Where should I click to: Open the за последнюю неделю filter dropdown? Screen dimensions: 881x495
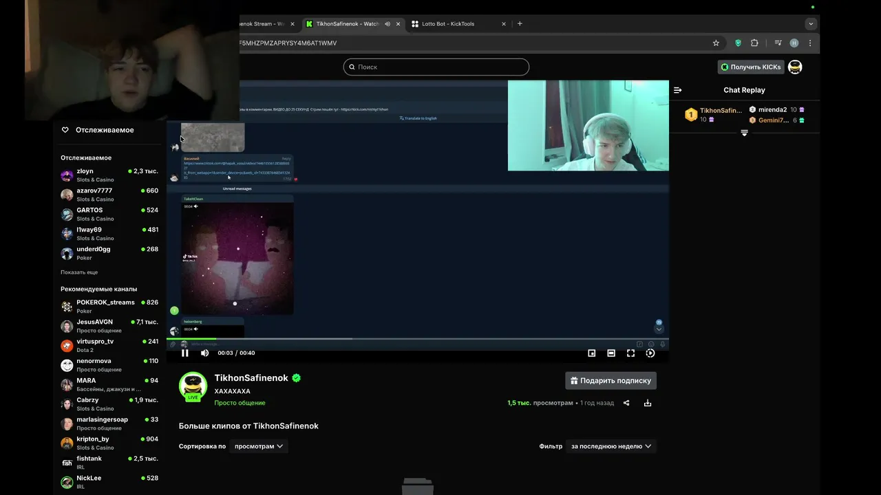(611, 446)
